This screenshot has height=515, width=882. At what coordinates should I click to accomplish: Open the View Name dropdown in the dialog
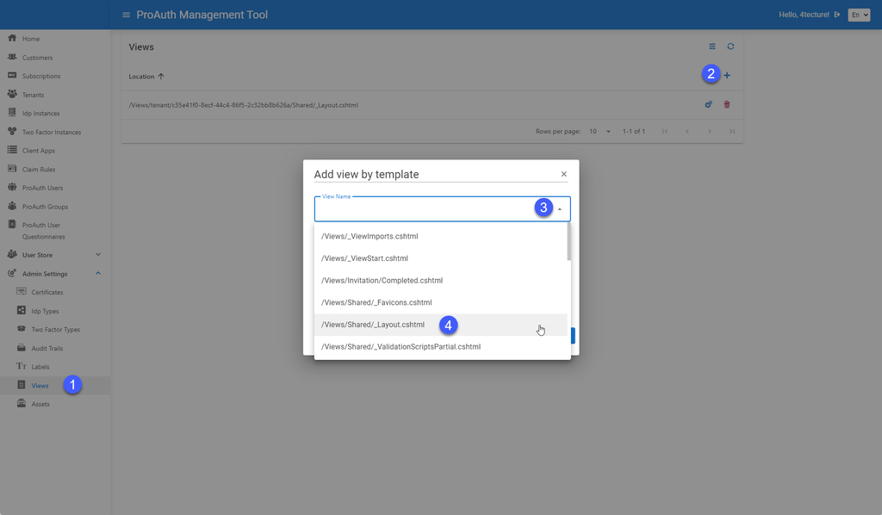559,208
